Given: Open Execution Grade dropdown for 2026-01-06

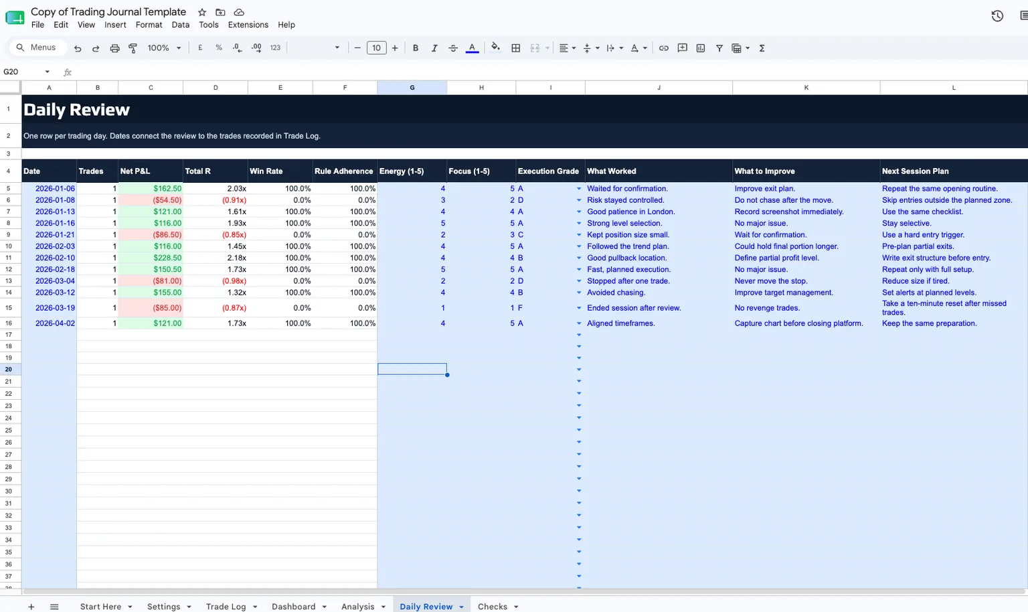Looking at the screenshot, I should pyautogui.click(x=579, y=189).
